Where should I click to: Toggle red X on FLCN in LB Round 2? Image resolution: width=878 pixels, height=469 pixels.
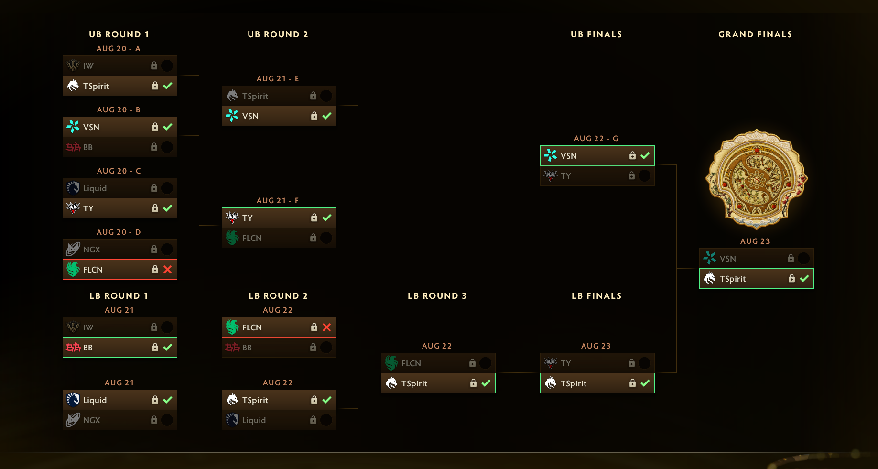tap(326, 327)
